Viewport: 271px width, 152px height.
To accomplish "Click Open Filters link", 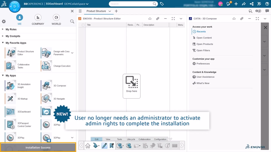I will (x=203, y=50).
